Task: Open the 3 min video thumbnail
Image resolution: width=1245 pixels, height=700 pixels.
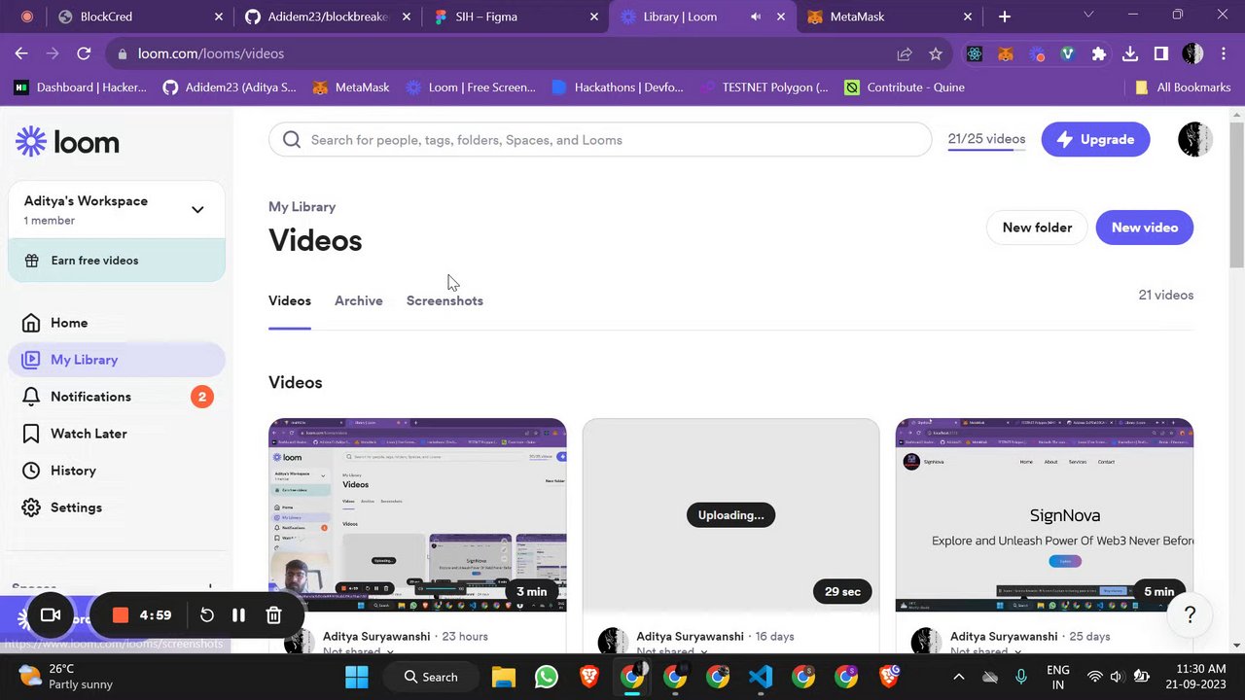Action: (x=417, y=515)
